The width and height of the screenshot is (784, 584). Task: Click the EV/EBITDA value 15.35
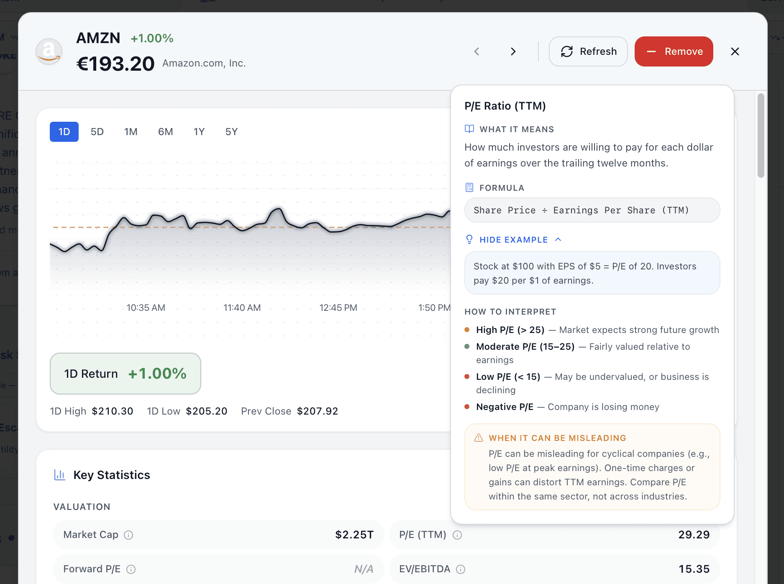pyautogui.click(x=694, y=569)
